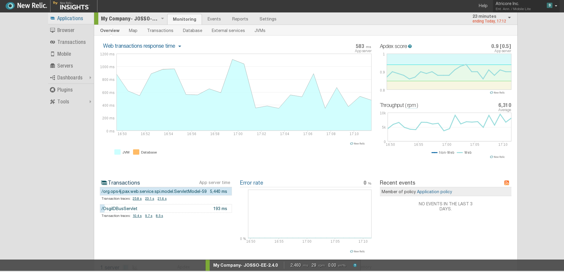Viewport: 564px width, 272px height.
Task: Open the Transactions heading link
Action: click(x=124, y=183)
